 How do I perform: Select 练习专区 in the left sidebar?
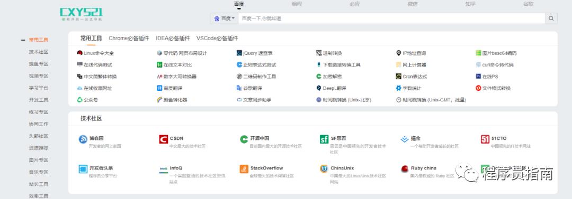pos(39,112)
